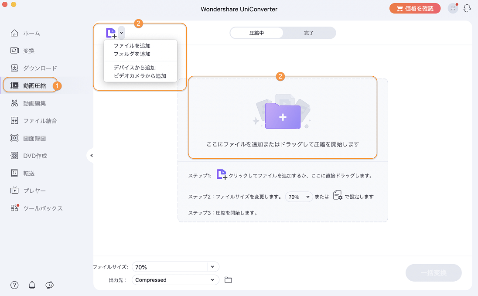
Task: Click the compression settings icon in ステップ2
Action: click(x=338, y=195)
